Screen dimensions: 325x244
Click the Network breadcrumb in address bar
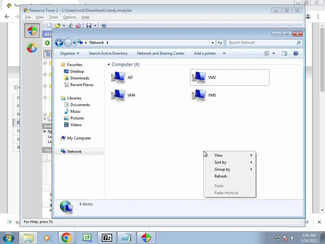tap(96, 43)
